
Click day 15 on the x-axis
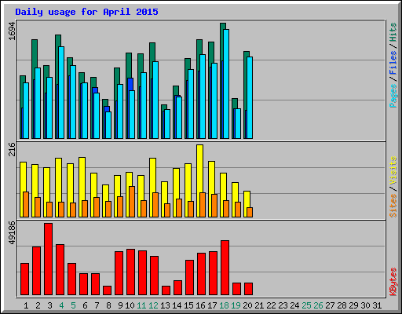(188, 305)
